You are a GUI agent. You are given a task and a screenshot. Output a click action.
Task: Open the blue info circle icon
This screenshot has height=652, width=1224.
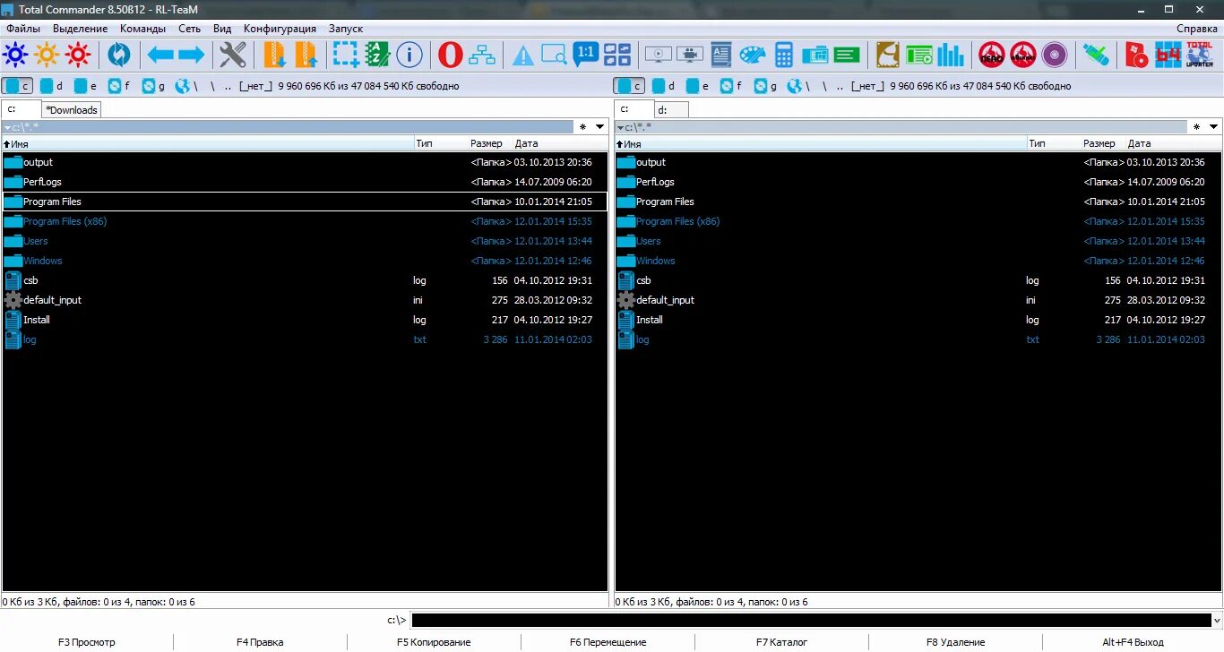pyautogui.click(x=409, y=56)
